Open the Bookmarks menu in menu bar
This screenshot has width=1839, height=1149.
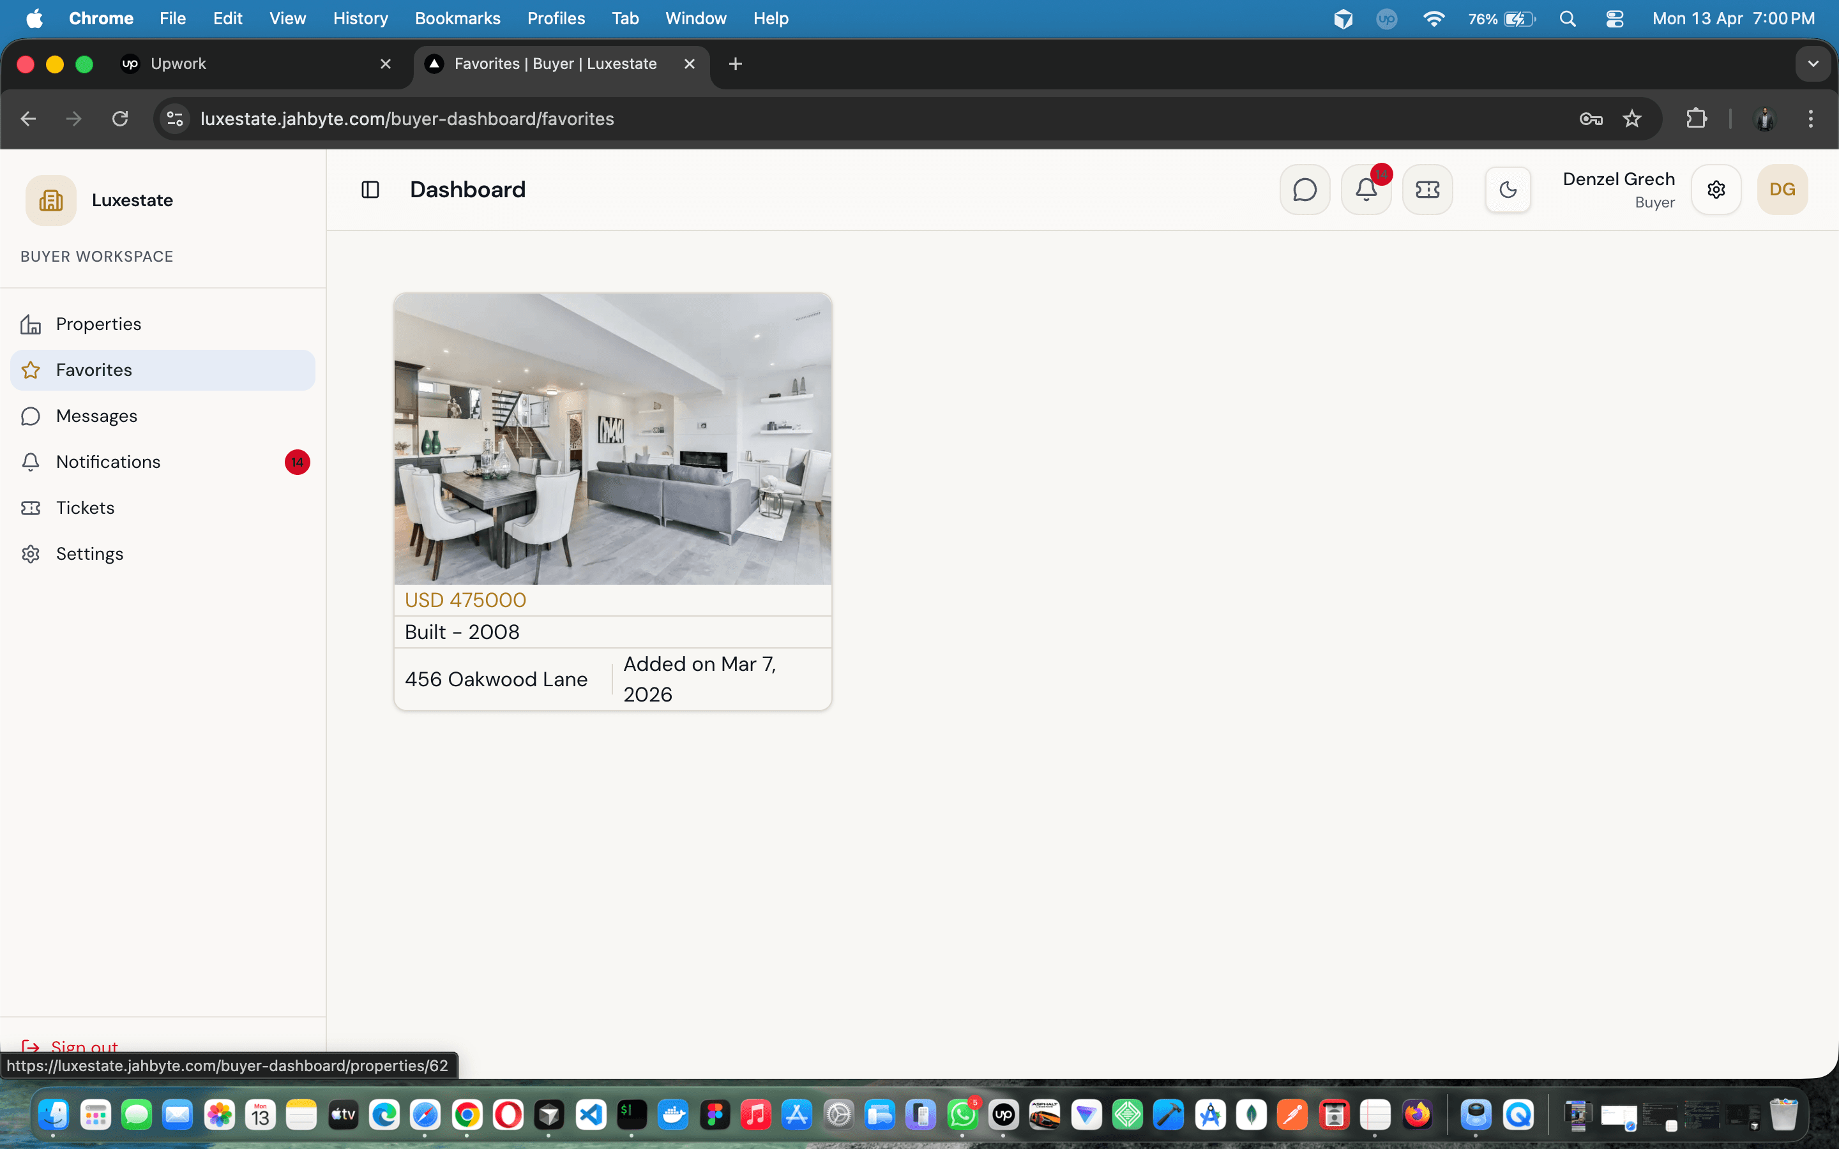[x=457, y=19]
